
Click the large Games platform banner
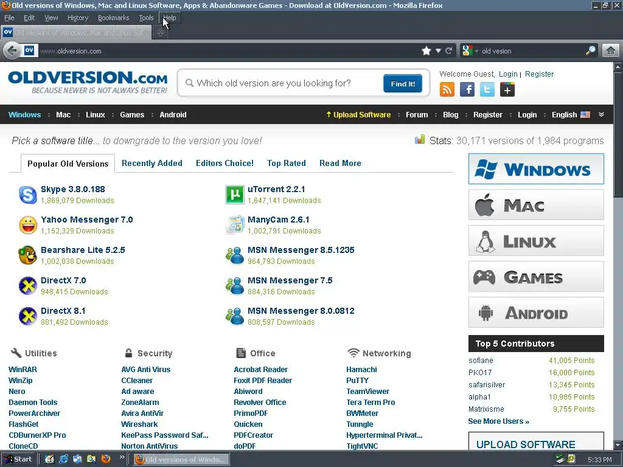[536, 277]
